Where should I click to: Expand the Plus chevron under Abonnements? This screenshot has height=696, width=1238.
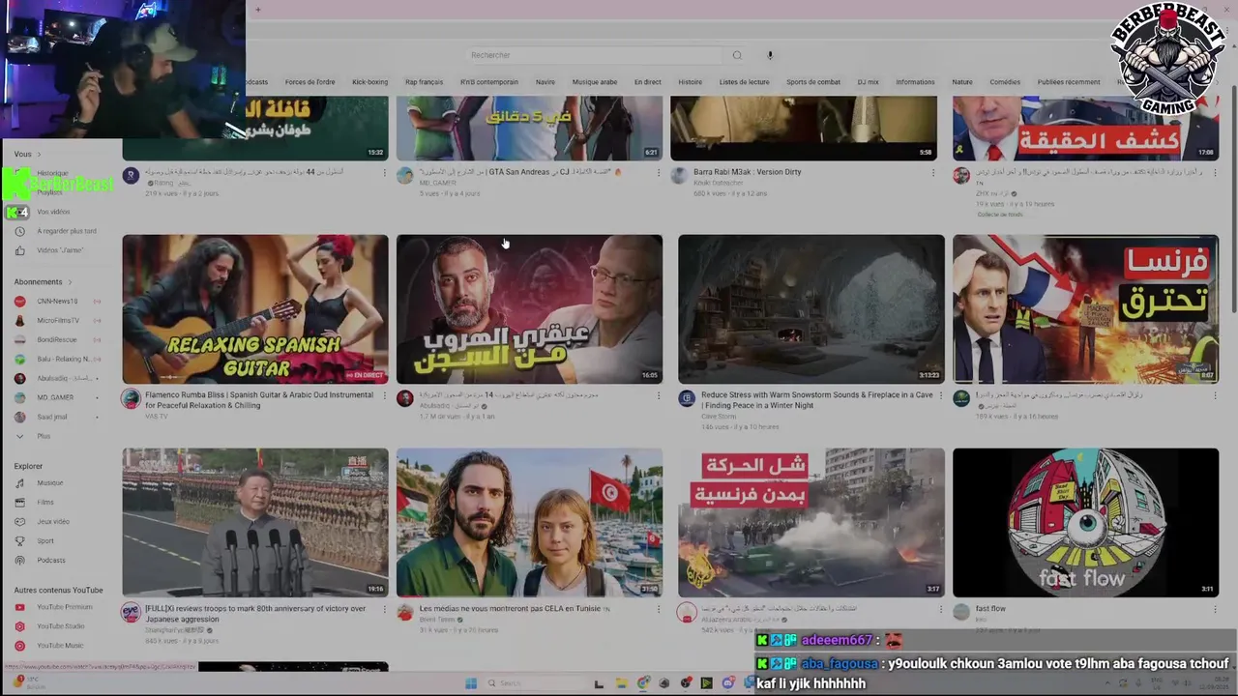[x=19, y=437]
